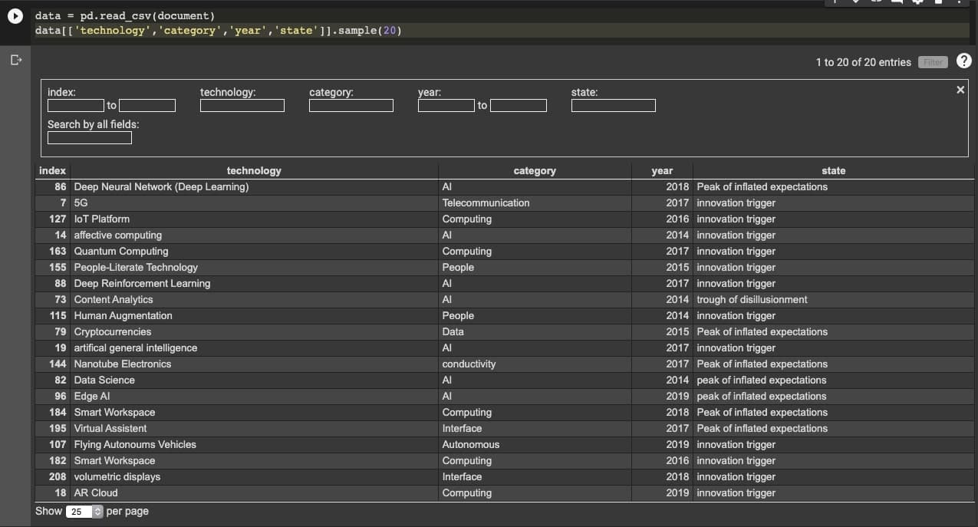This screenshot has width=978, height=527.
Task: Open the output settings gear icon
Action: [x=917, y=4]
